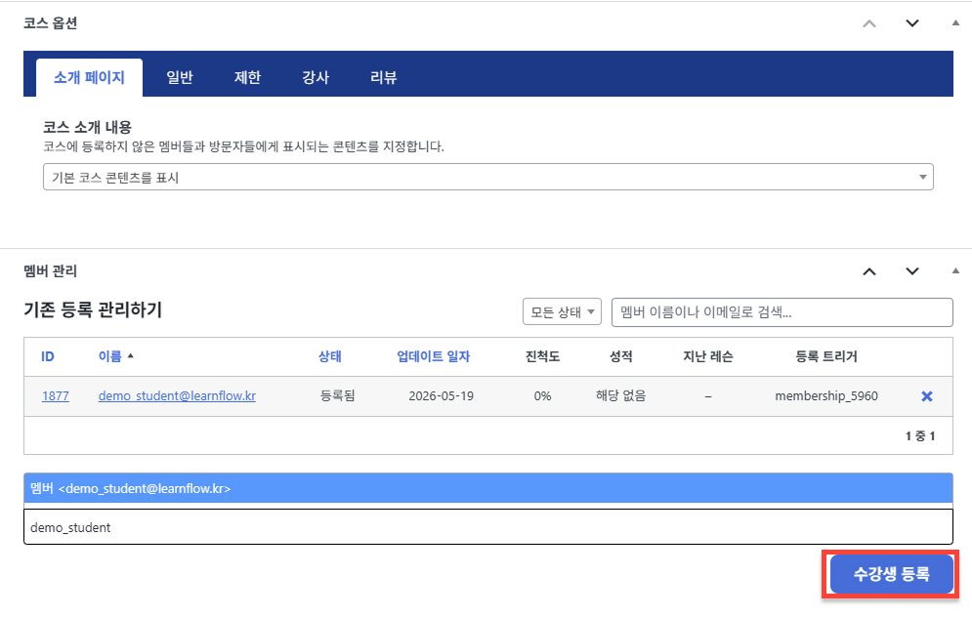This screenshot has height=617, width=972.
Task: Open enrollment ID 1877 link
Action: 55,395
